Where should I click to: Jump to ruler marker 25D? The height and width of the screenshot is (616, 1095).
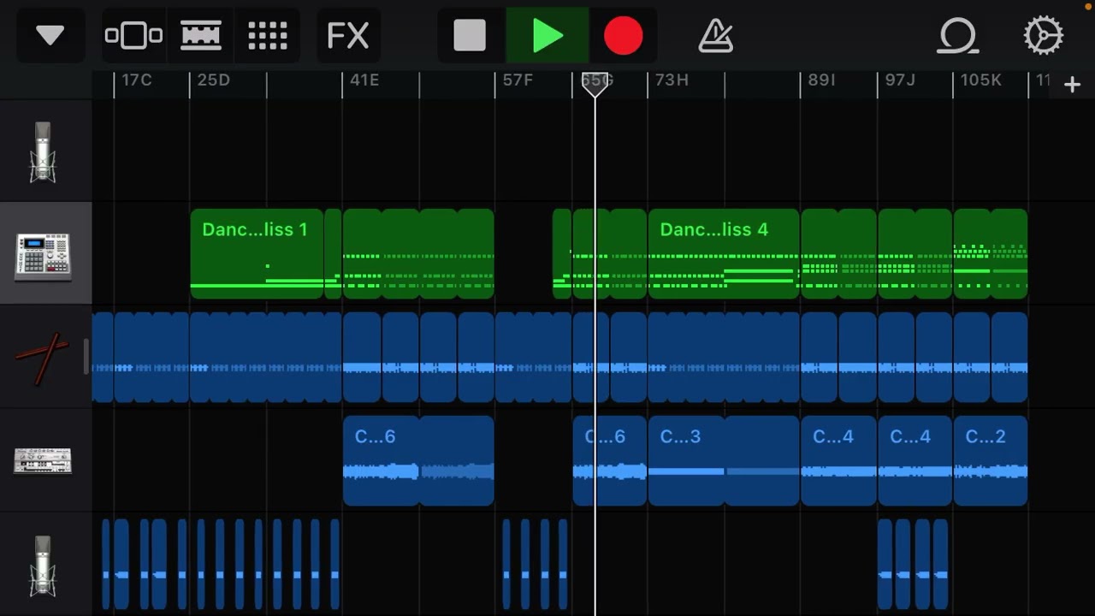(213, 80)
